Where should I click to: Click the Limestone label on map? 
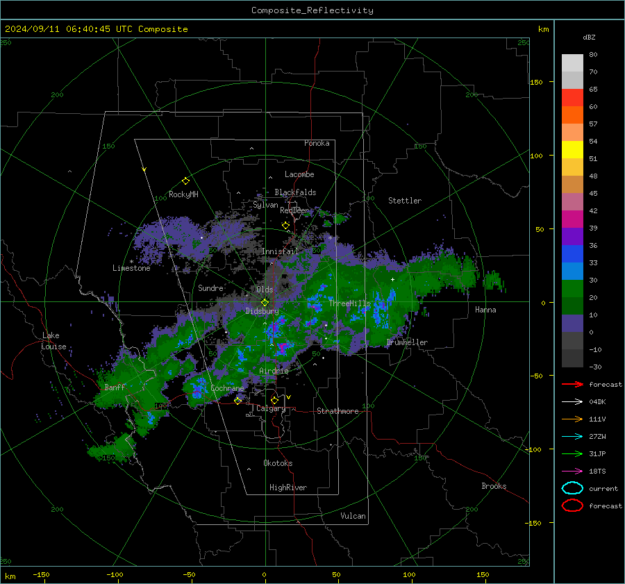pyautogui.click(x=131, y=268)
